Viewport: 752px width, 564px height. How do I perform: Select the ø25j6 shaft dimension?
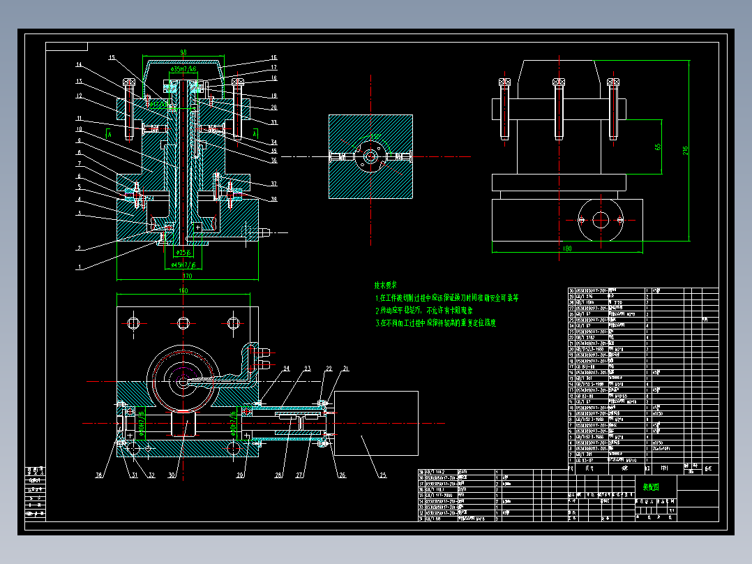point(183,253)
